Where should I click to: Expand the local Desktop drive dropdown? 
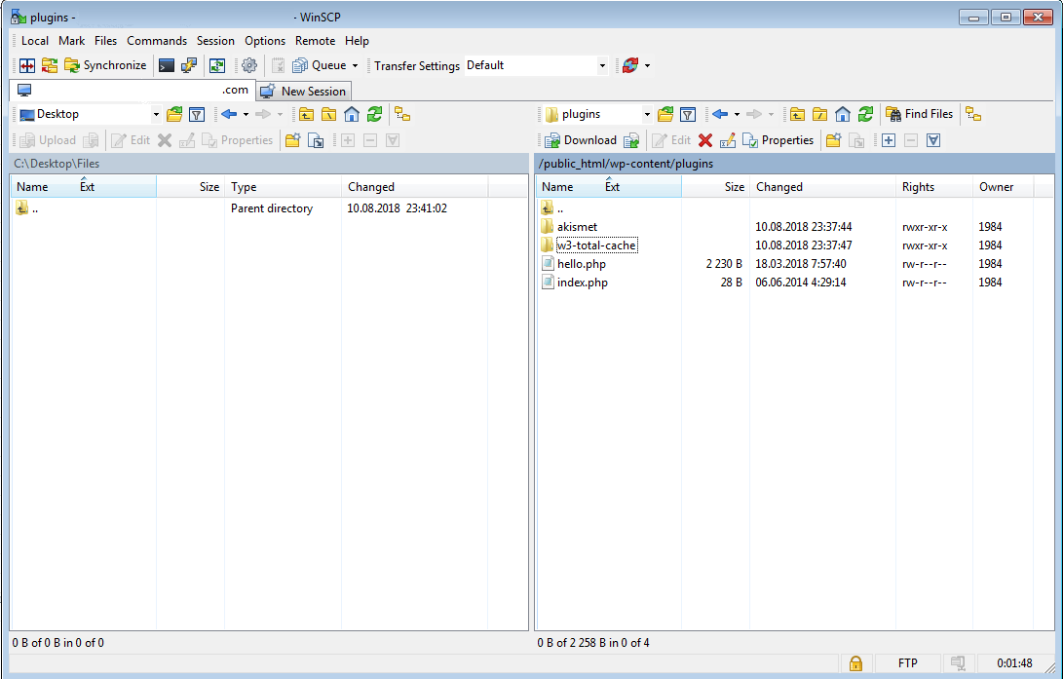point(156,114)
